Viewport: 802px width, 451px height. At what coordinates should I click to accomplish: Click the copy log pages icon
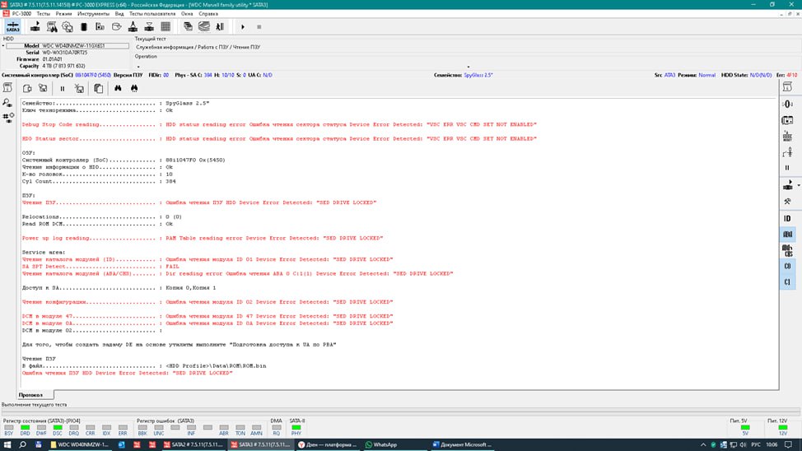99,88
